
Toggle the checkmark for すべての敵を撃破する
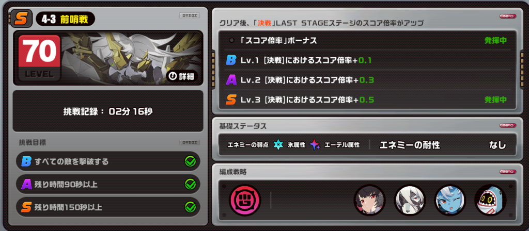(190, 161)
